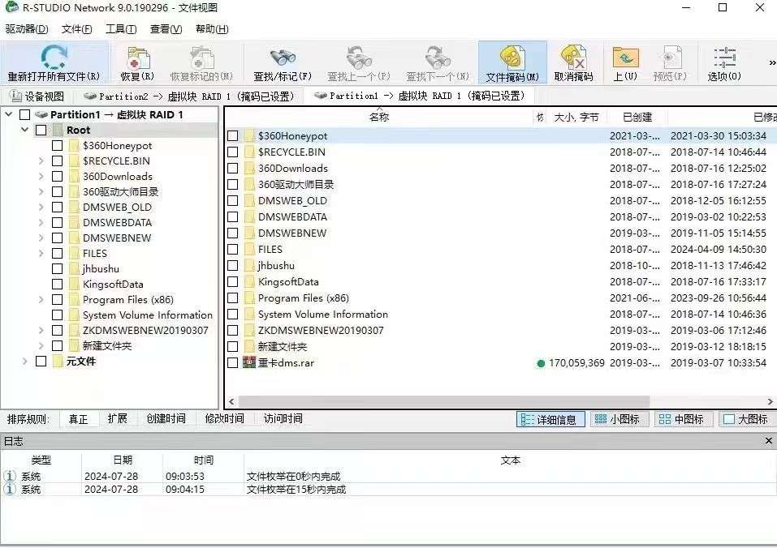Click FILES folder icon in file list
777x548 pixels.
tap(249, 249)
